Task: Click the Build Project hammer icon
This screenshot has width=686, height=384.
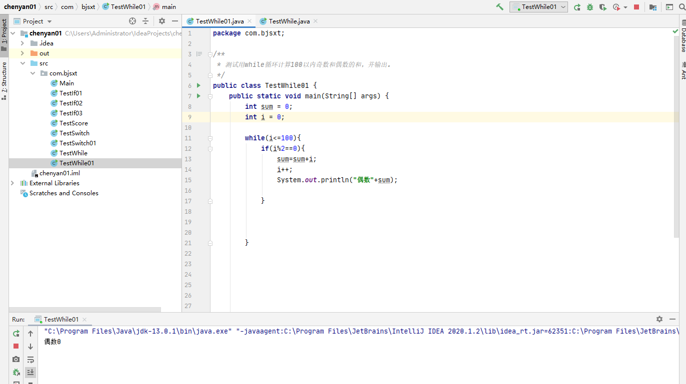Action: (499, 7)
